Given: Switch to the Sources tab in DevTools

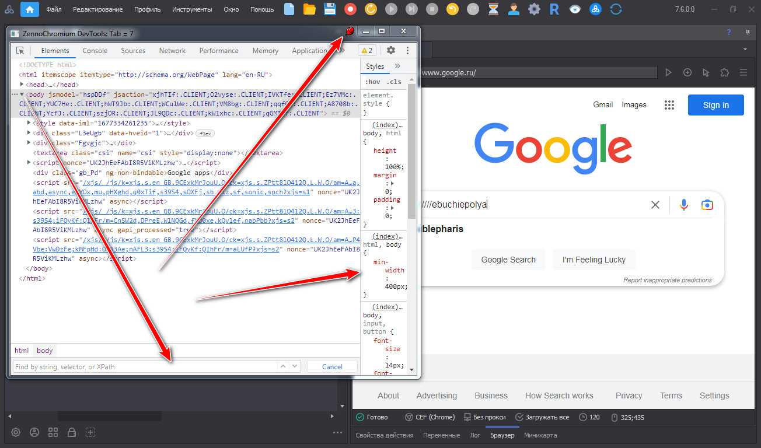Looking at the screenshot, I should click(x=133, y=51).
